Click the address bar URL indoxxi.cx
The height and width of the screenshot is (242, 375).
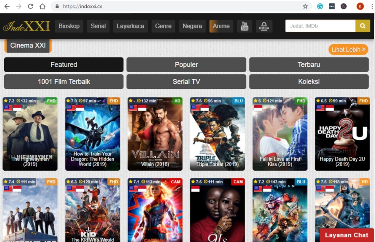[82, 7]
